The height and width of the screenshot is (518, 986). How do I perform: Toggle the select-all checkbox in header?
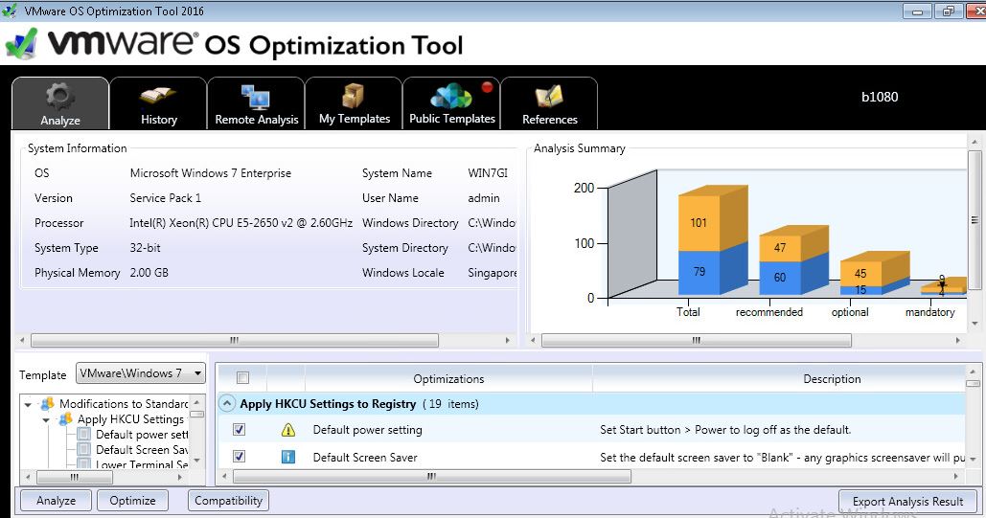[x=242, y=378]
